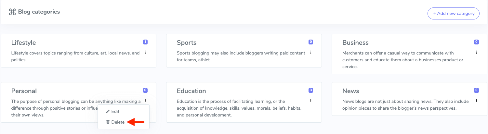Click the Blog categories command icon
This screenshot has width=488, height=134.
point(12,12)
